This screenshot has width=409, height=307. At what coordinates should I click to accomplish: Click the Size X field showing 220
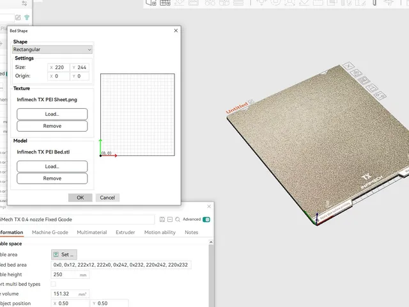(59, 67)
